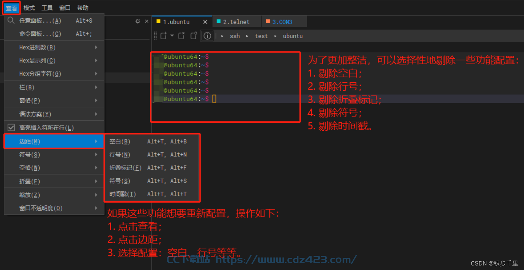
Task: Click the terminal cursor on last prompt
Action: pyautogui.click(x=214, y=99)
